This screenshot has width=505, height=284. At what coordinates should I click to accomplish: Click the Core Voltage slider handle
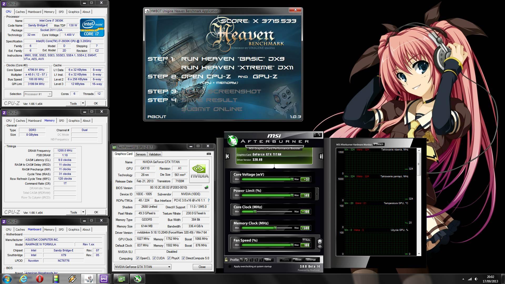coord(292,179)
